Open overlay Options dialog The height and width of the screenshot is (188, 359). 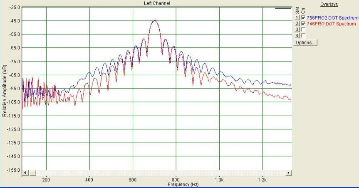click(x=305, y=43)
